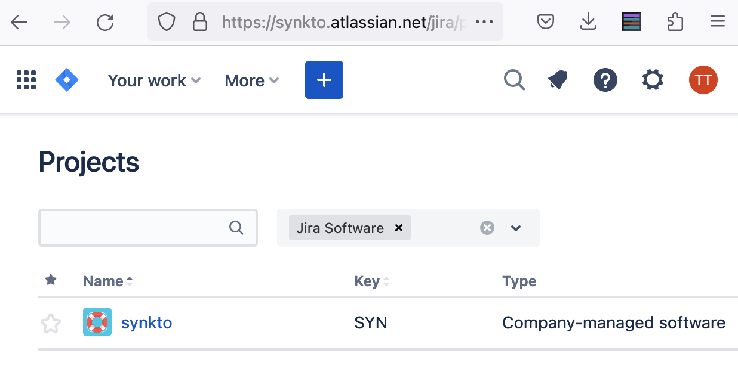Expand the product filter dropdown chevron

pos(516,228)
